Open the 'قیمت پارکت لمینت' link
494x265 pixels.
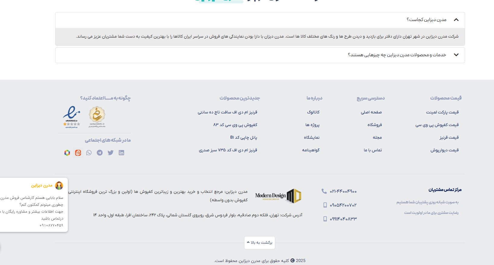click(442, 112)
